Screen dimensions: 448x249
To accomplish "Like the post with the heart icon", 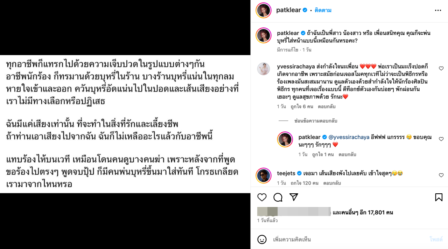I will click(262, 197).
